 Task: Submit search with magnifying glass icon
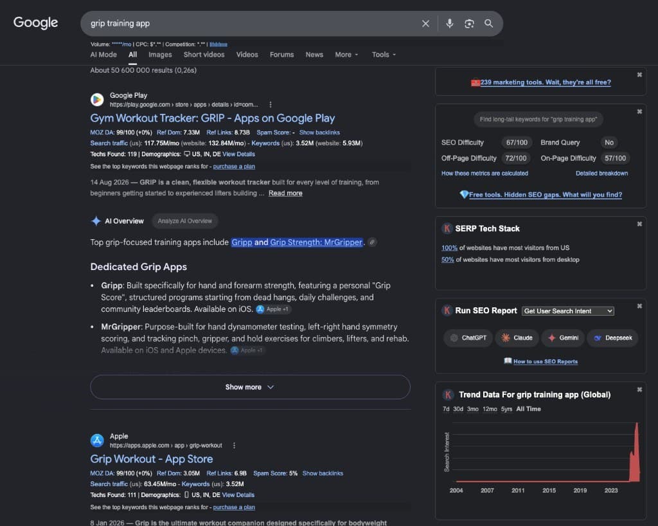click(488, 24)
